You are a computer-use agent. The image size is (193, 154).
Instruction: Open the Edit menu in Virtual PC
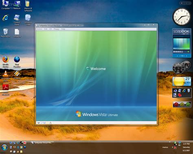click(x=46, y=29)
